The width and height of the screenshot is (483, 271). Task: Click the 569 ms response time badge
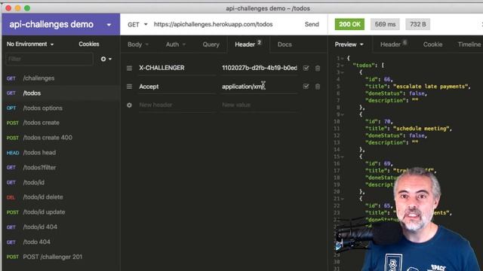click(x=385, y=24)
